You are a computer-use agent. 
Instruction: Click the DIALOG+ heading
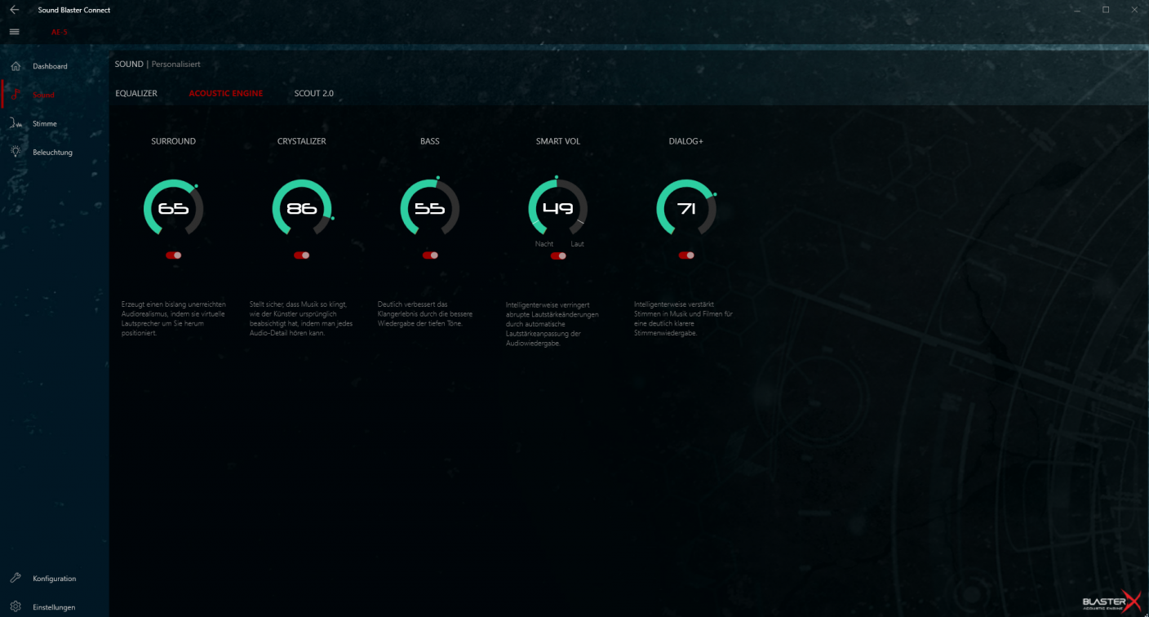click(686, 141)
